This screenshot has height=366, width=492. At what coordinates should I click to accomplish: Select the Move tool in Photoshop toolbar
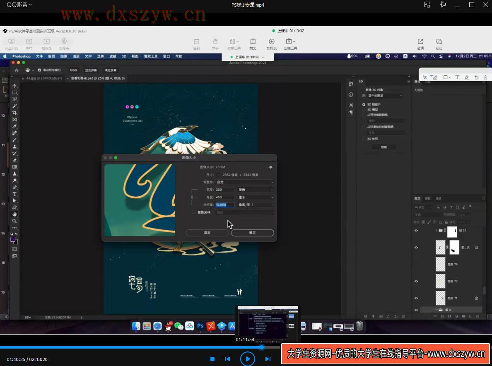14,86
